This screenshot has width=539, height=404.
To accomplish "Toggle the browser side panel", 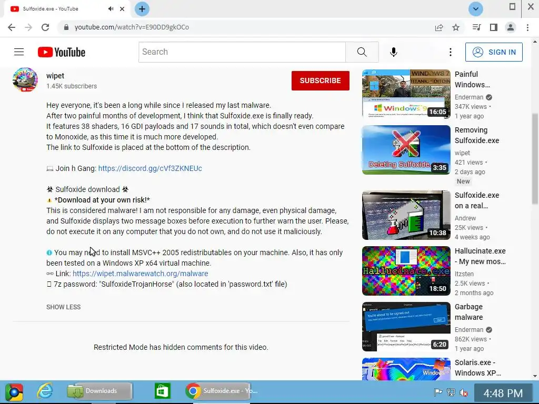I will 494,27.
